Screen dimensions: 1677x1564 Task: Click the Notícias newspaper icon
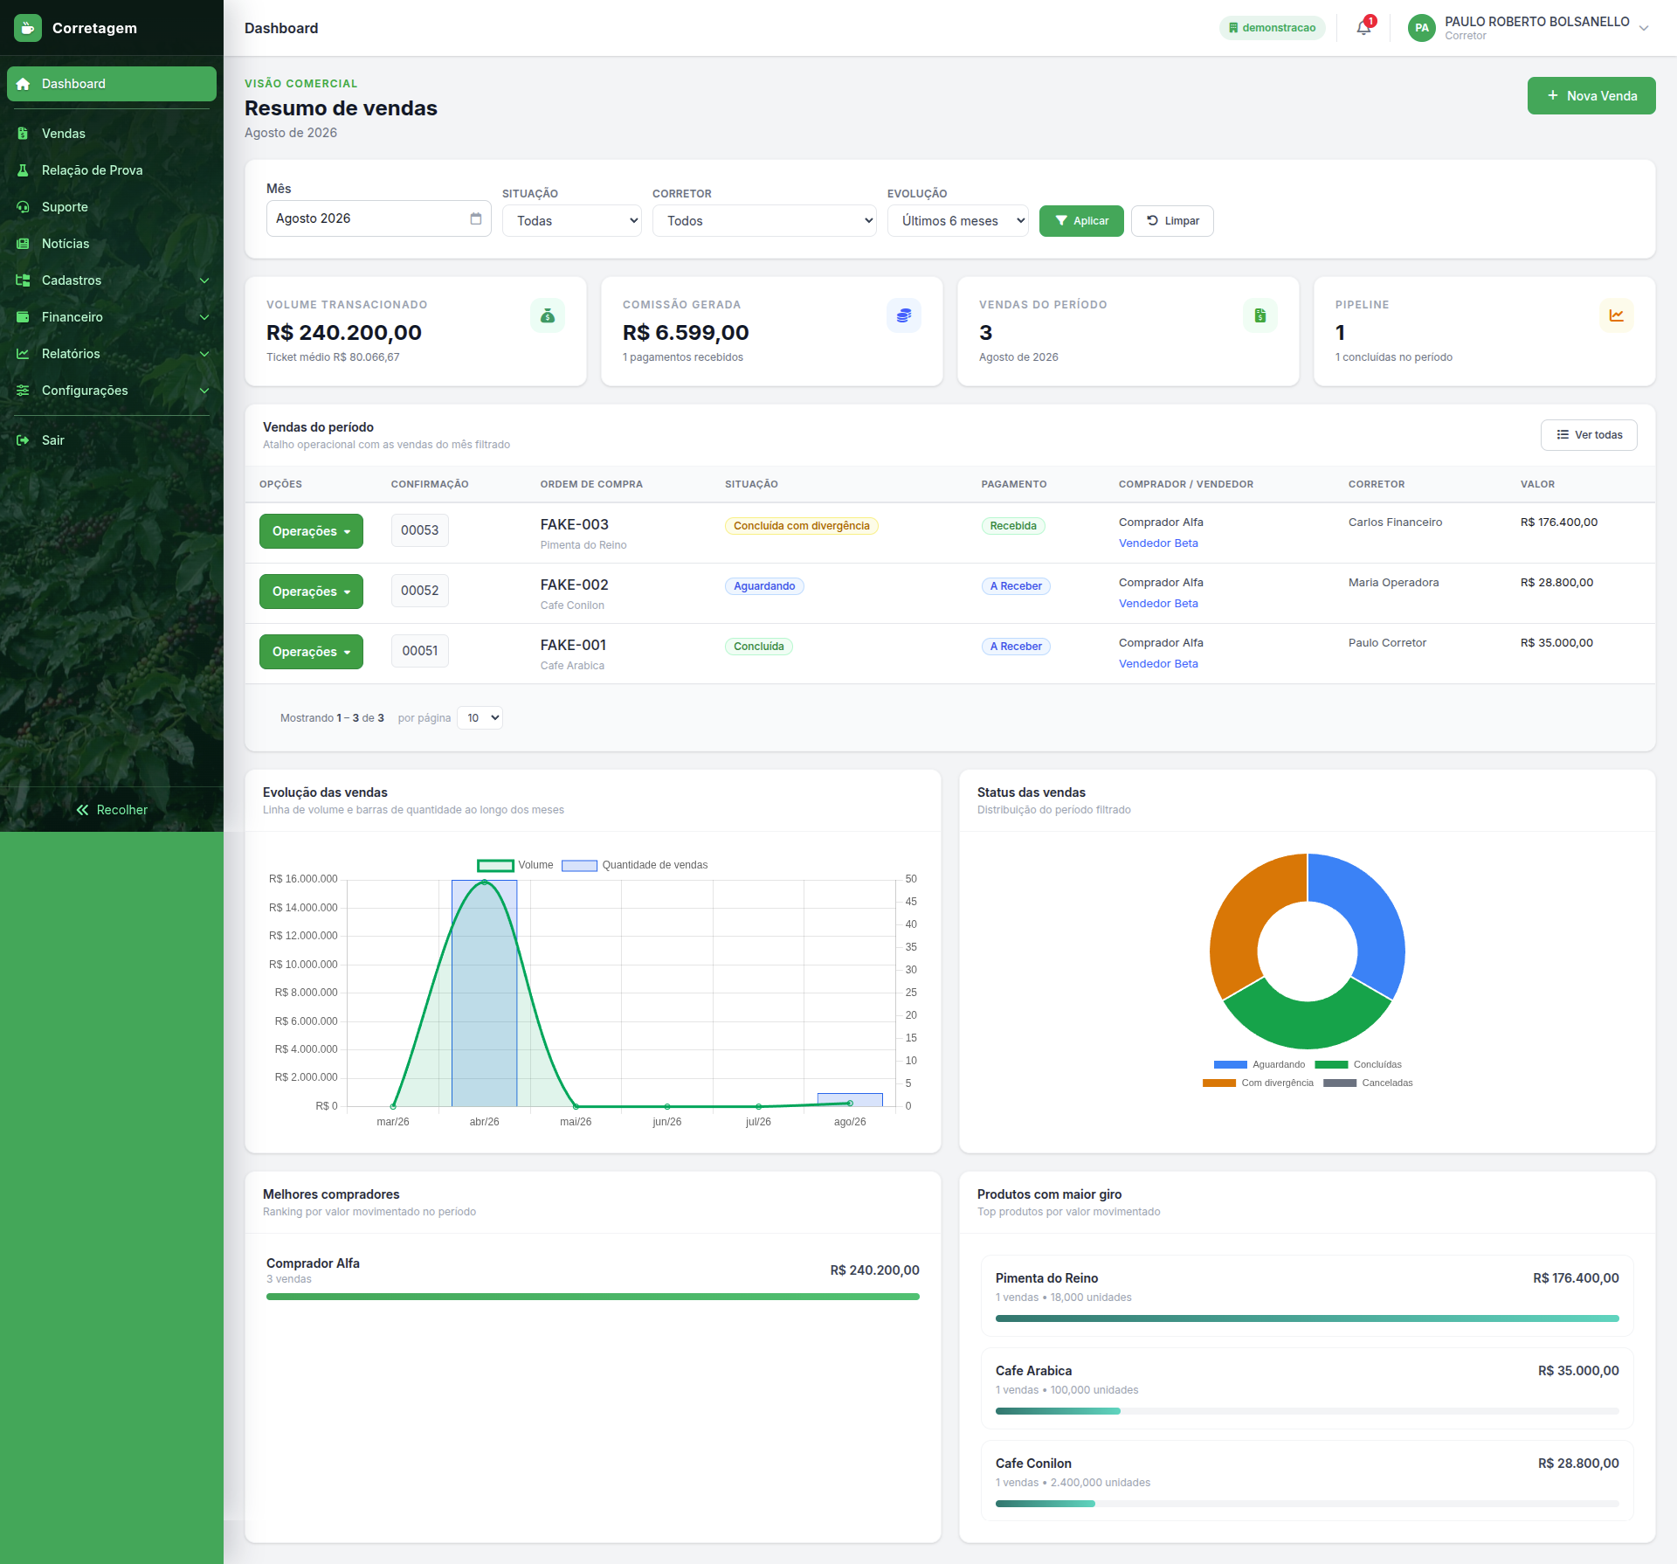(x=24, y=244)
